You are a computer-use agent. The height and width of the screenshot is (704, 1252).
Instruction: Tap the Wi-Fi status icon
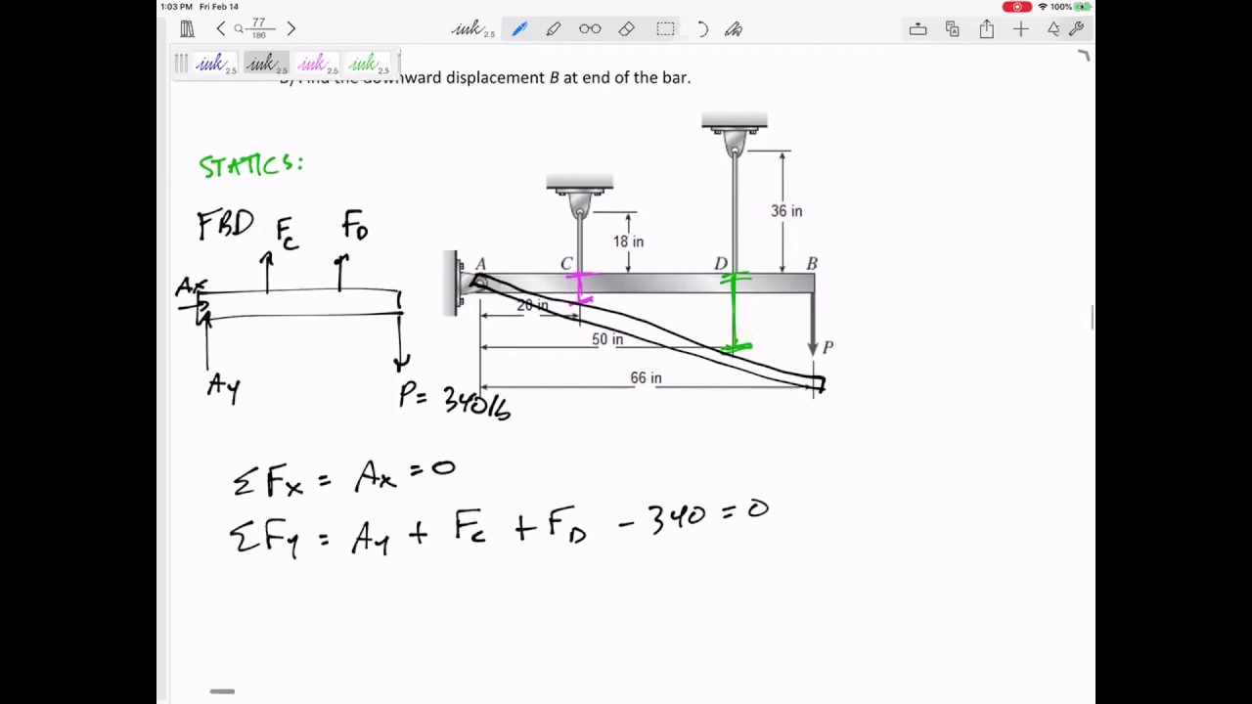click(x=1043, y=7)
